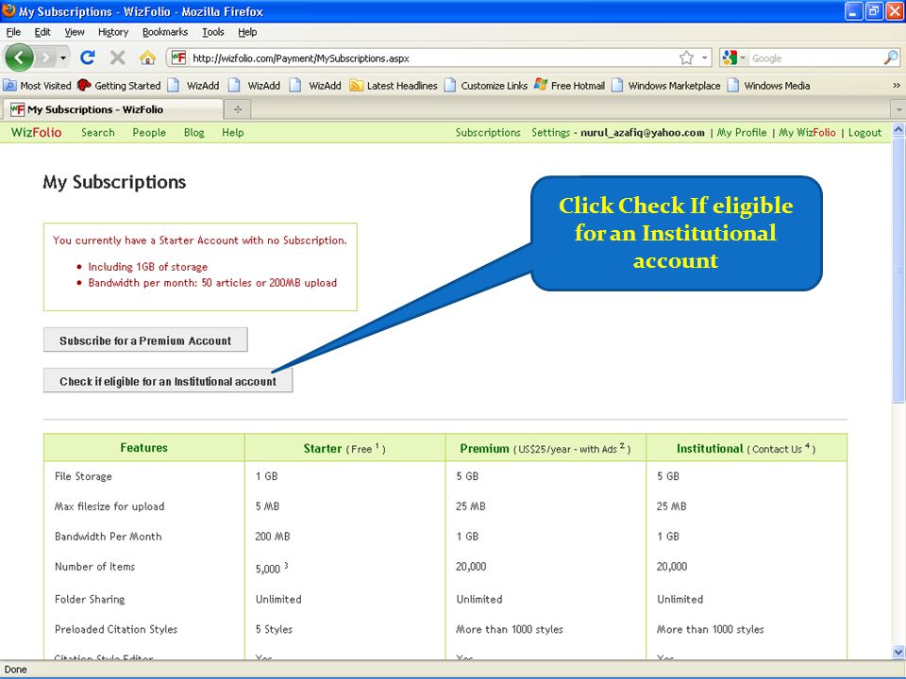Click the Reload page icon
Screen dimensions: 906x679
(87, 58)
